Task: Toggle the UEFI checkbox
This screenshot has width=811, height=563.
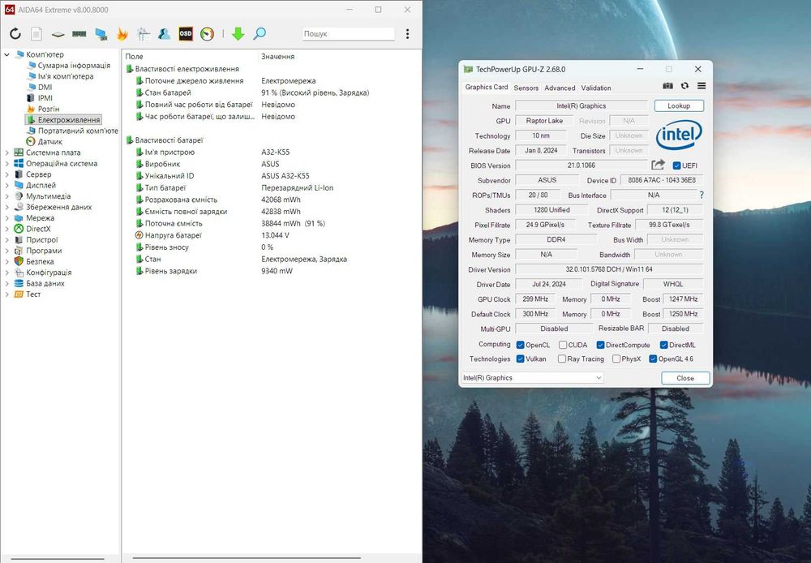Action: point(677,165)
